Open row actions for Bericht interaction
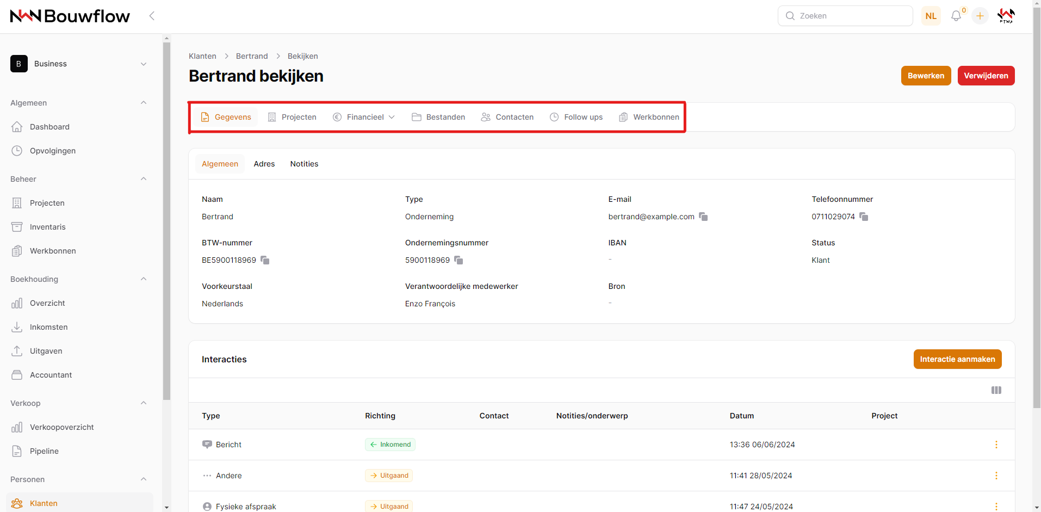Image resolution: width=1041 pixels, height=512 pixels. coord(996,445)
